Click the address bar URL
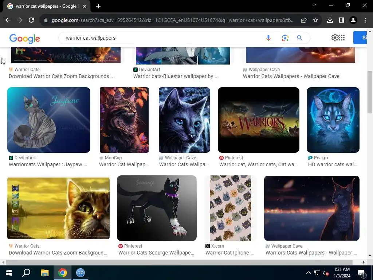The image size is (373, 280). click(x=173, y=20)
